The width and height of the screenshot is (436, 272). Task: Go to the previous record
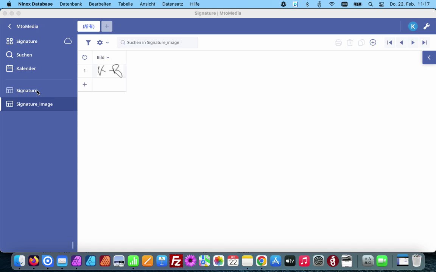401,42
